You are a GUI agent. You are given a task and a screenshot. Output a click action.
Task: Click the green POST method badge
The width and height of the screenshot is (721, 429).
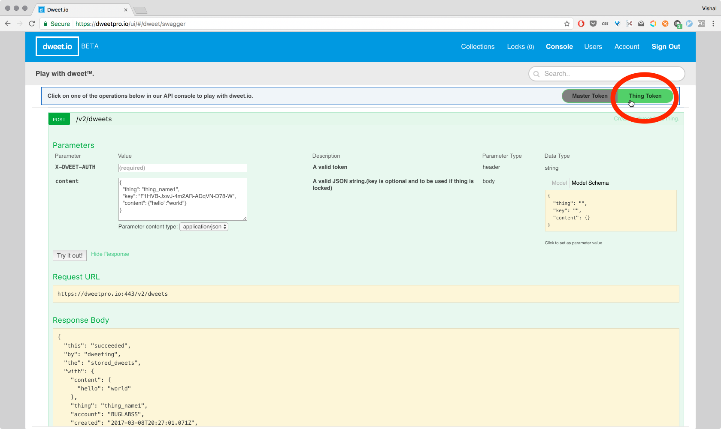[x=59, y=119]
